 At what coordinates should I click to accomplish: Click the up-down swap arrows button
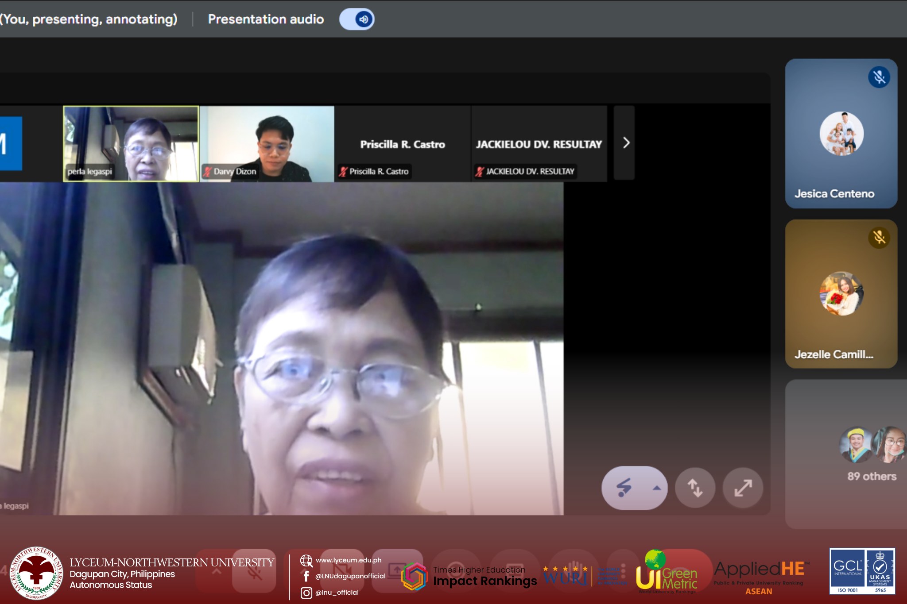(x=695, y=488)
